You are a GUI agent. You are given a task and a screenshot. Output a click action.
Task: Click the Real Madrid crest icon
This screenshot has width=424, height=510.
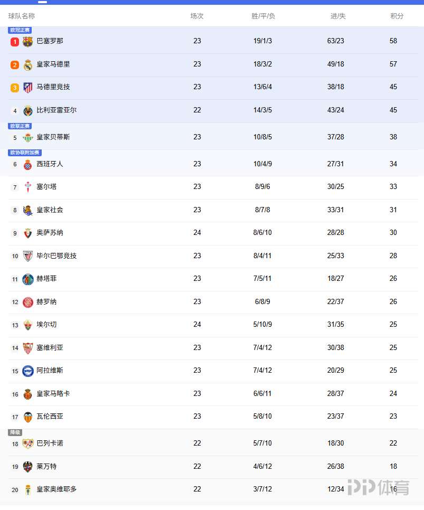[28, 64]
